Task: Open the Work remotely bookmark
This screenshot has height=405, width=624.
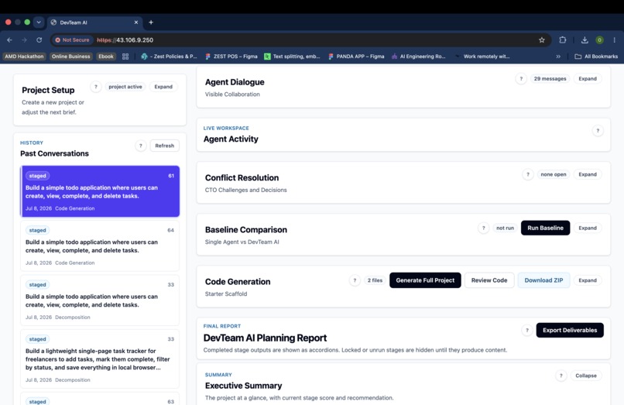Action: pos(482,57)
